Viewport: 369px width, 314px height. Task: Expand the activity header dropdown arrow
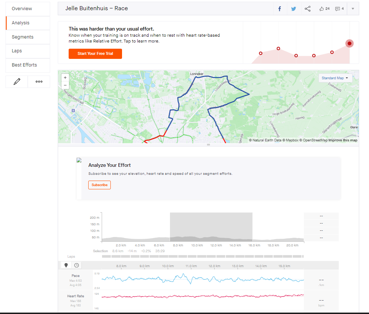pyautogui.click(x=353, y=9)
